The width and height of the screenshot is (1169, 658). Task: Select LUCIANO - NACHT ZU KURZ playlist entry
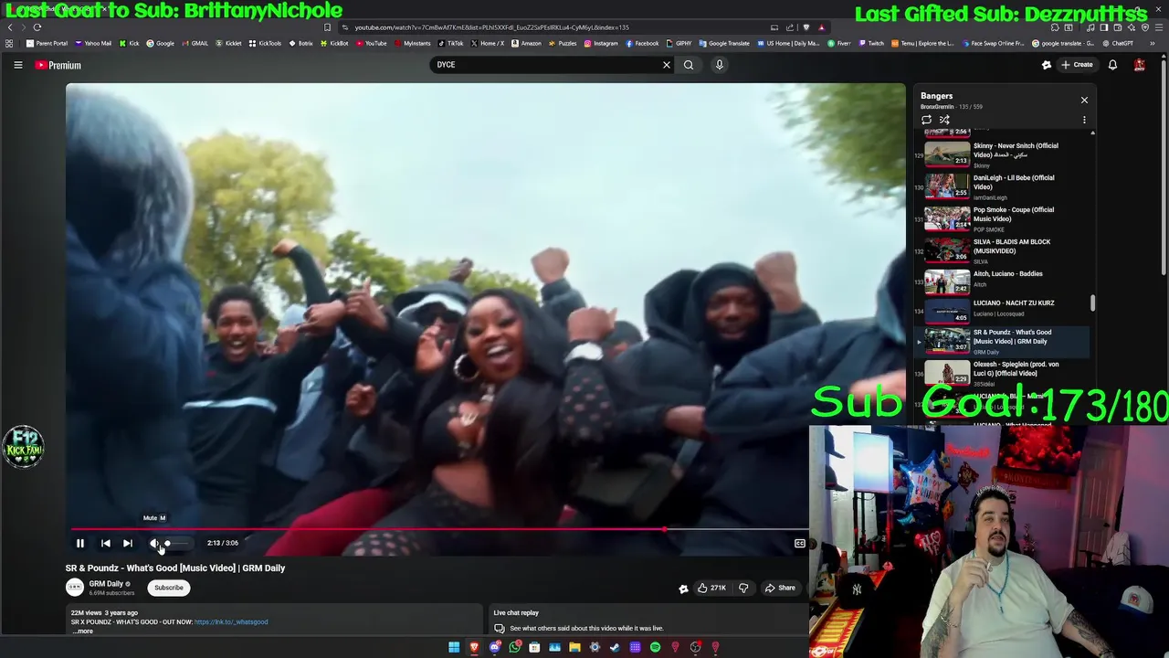pyautogui.click(x=1003, y=311)
